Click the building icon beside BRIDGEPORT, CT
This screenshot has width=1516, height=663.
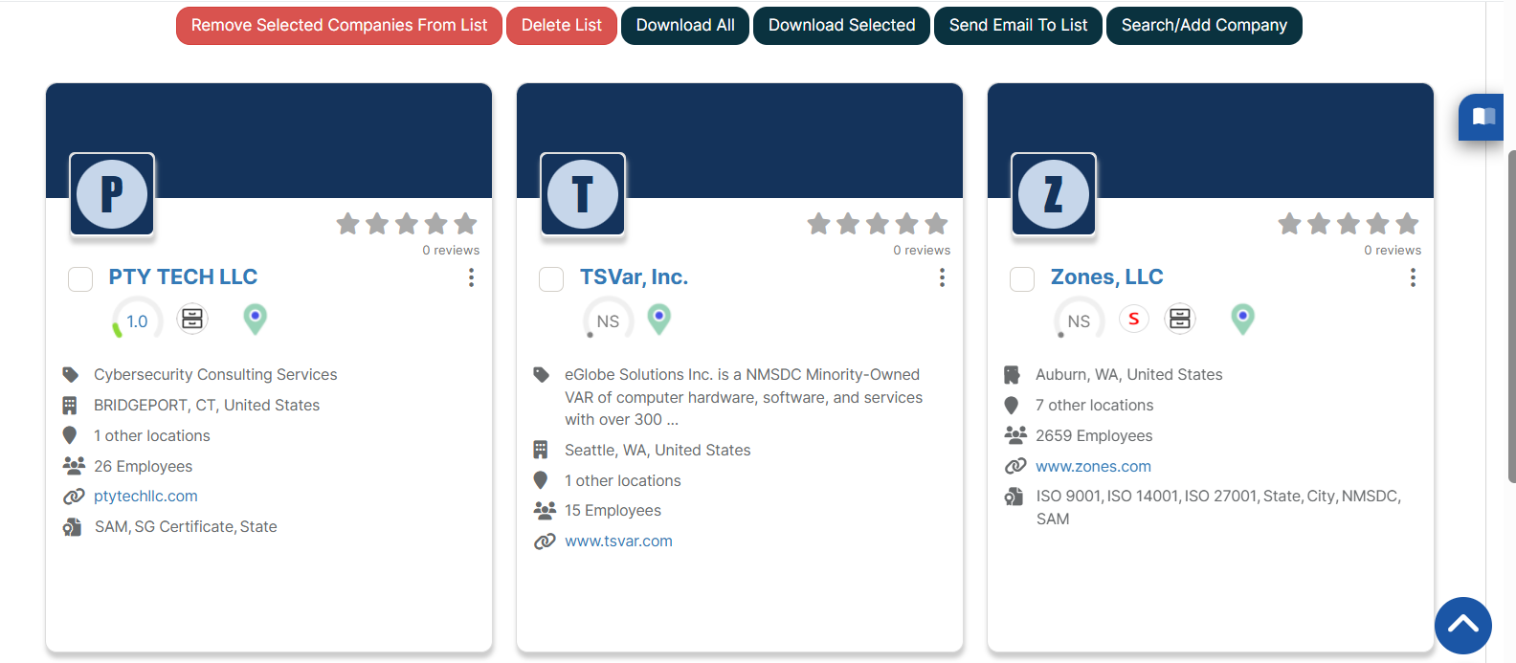pos(70,405)
